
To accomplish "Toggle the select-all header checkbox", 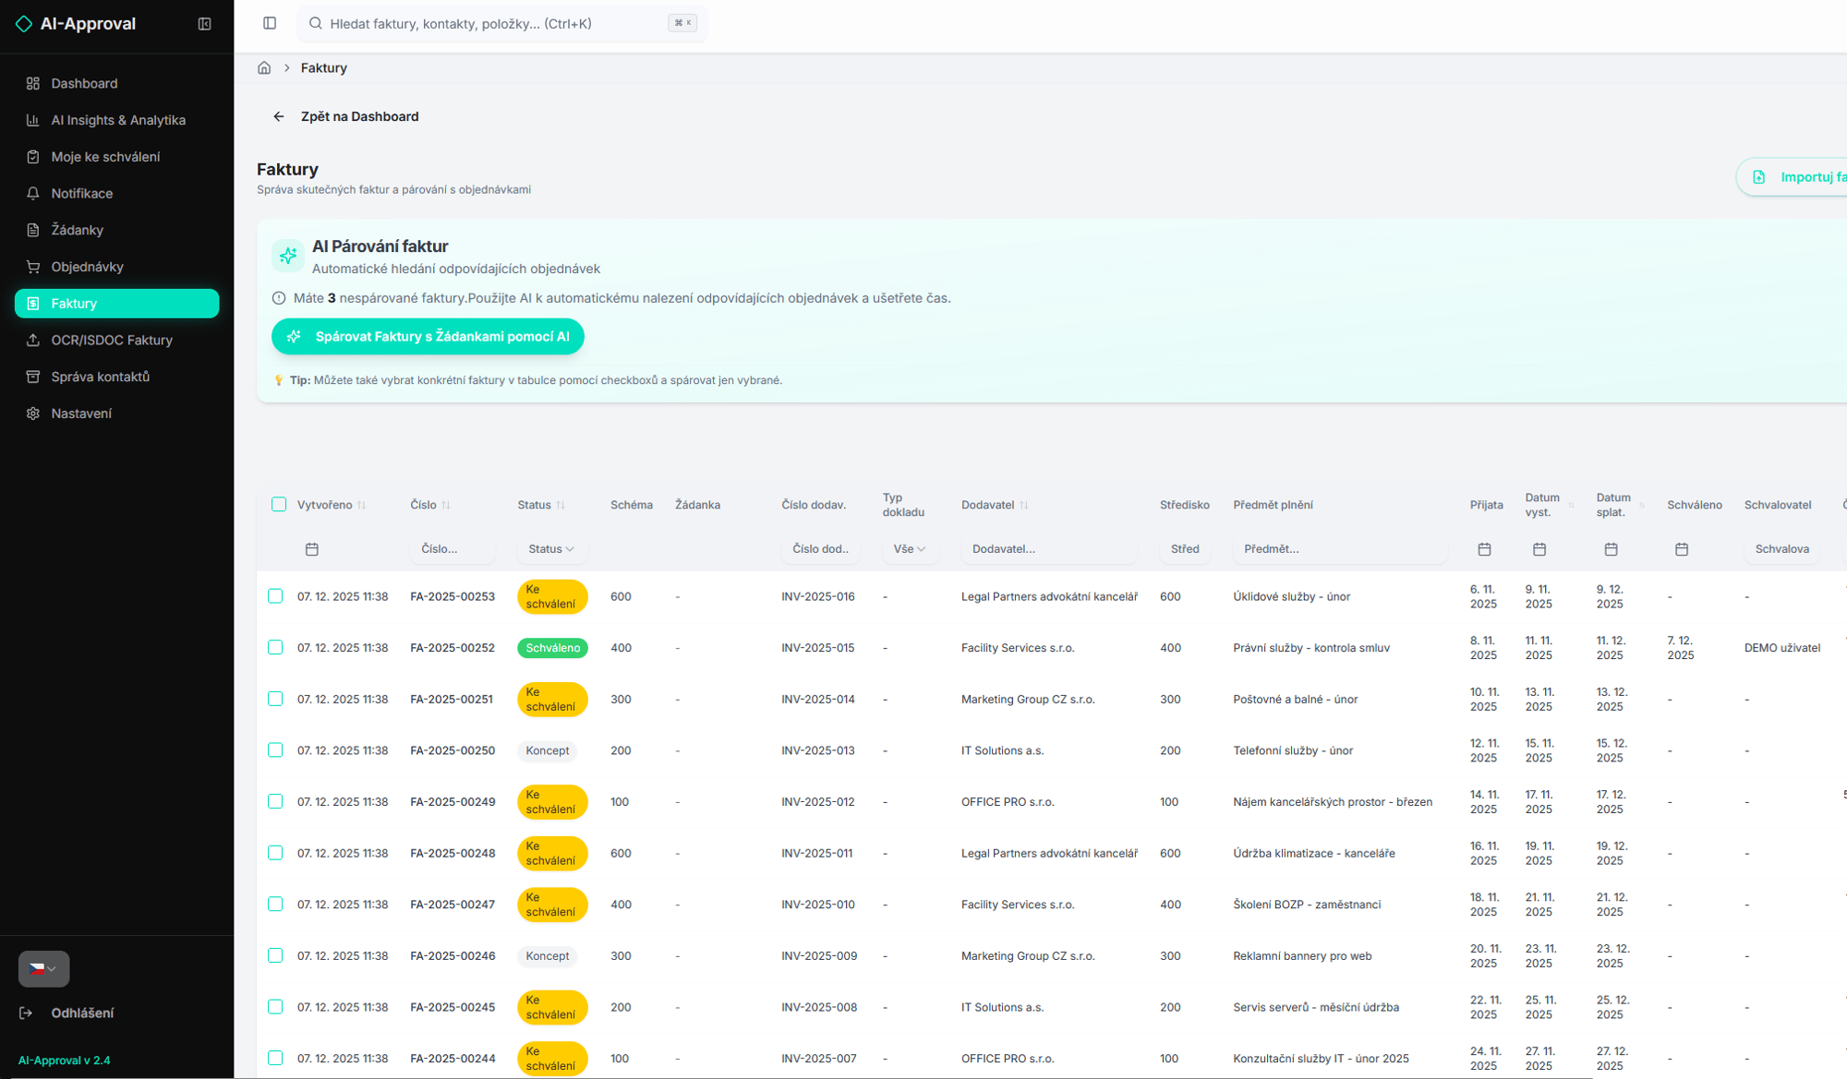I will click(x=279, y=504).
